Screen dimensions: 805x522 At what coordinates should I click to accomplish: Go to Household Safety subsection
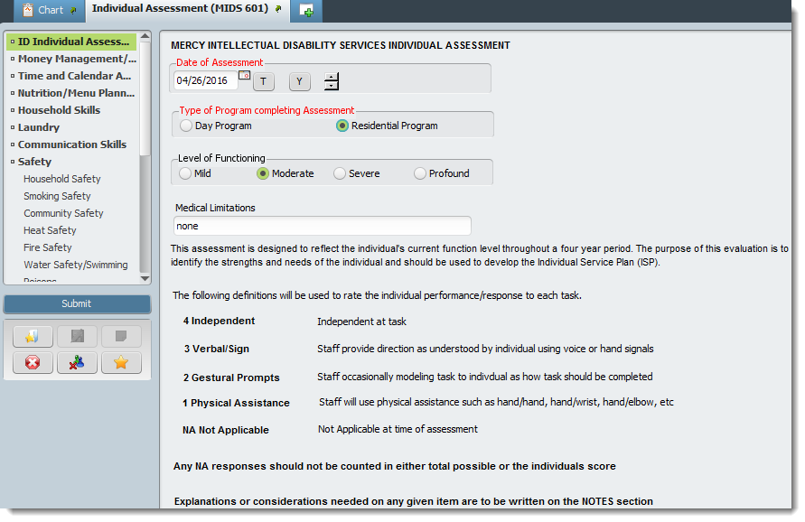pyautogui.click(x=62, y=179)
